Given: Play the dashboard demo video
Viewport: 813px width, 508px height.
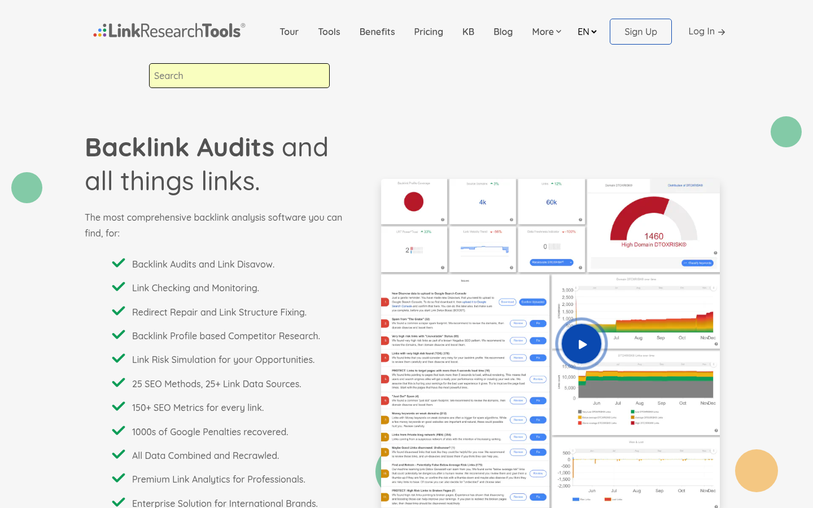Looking at the screenshot, I should [582, 344].
